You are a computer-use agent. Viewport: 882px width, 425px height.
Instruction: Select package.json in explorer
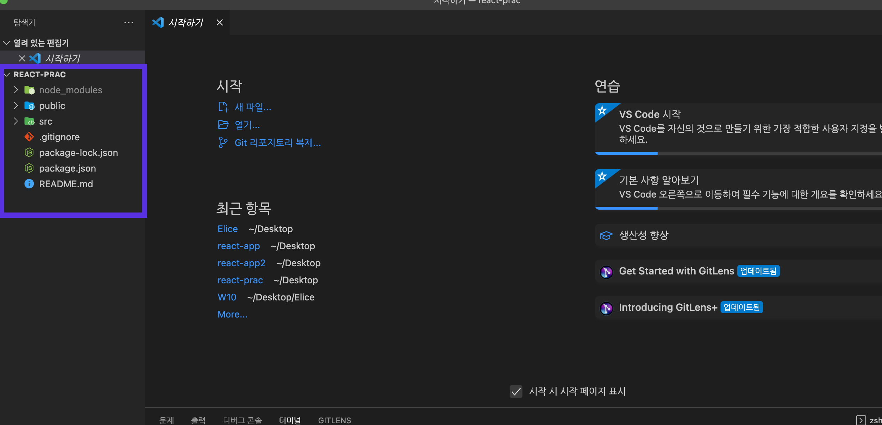73,168
